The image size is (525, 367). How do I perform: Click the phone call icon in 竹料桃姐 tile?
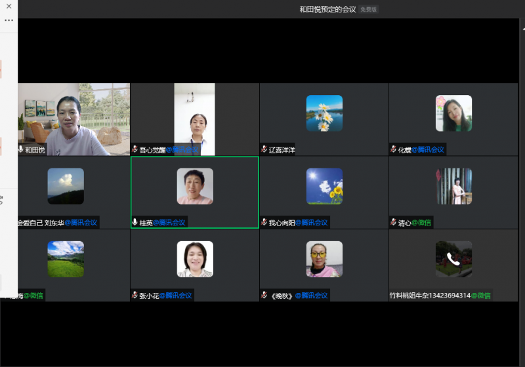[x=453, y=259]
